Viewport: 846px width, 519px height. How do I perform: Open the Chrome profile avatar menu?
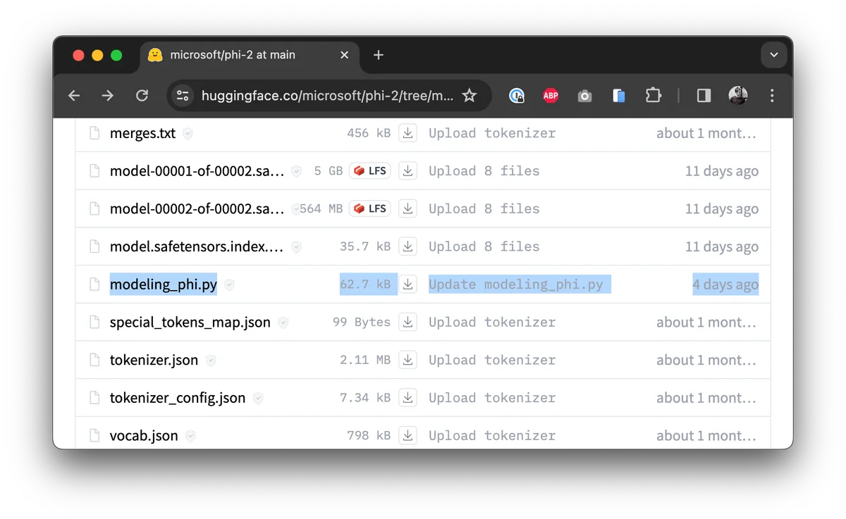click(x=738, y=96)
